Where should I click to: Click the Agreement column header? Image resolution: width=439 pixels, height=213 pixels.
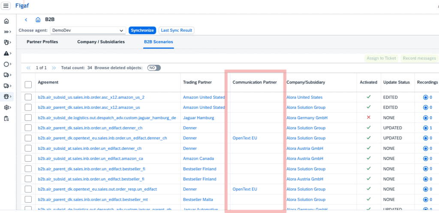(48, 82)
